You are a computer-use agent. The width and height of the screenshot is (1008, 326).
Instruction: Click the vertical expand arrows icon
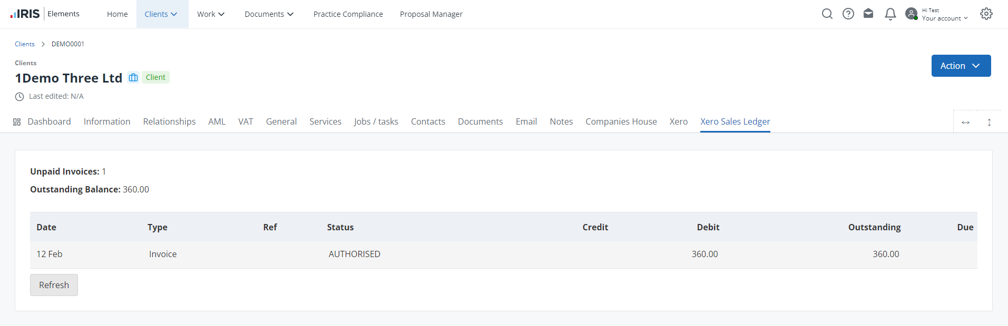[x=989, y=123]
